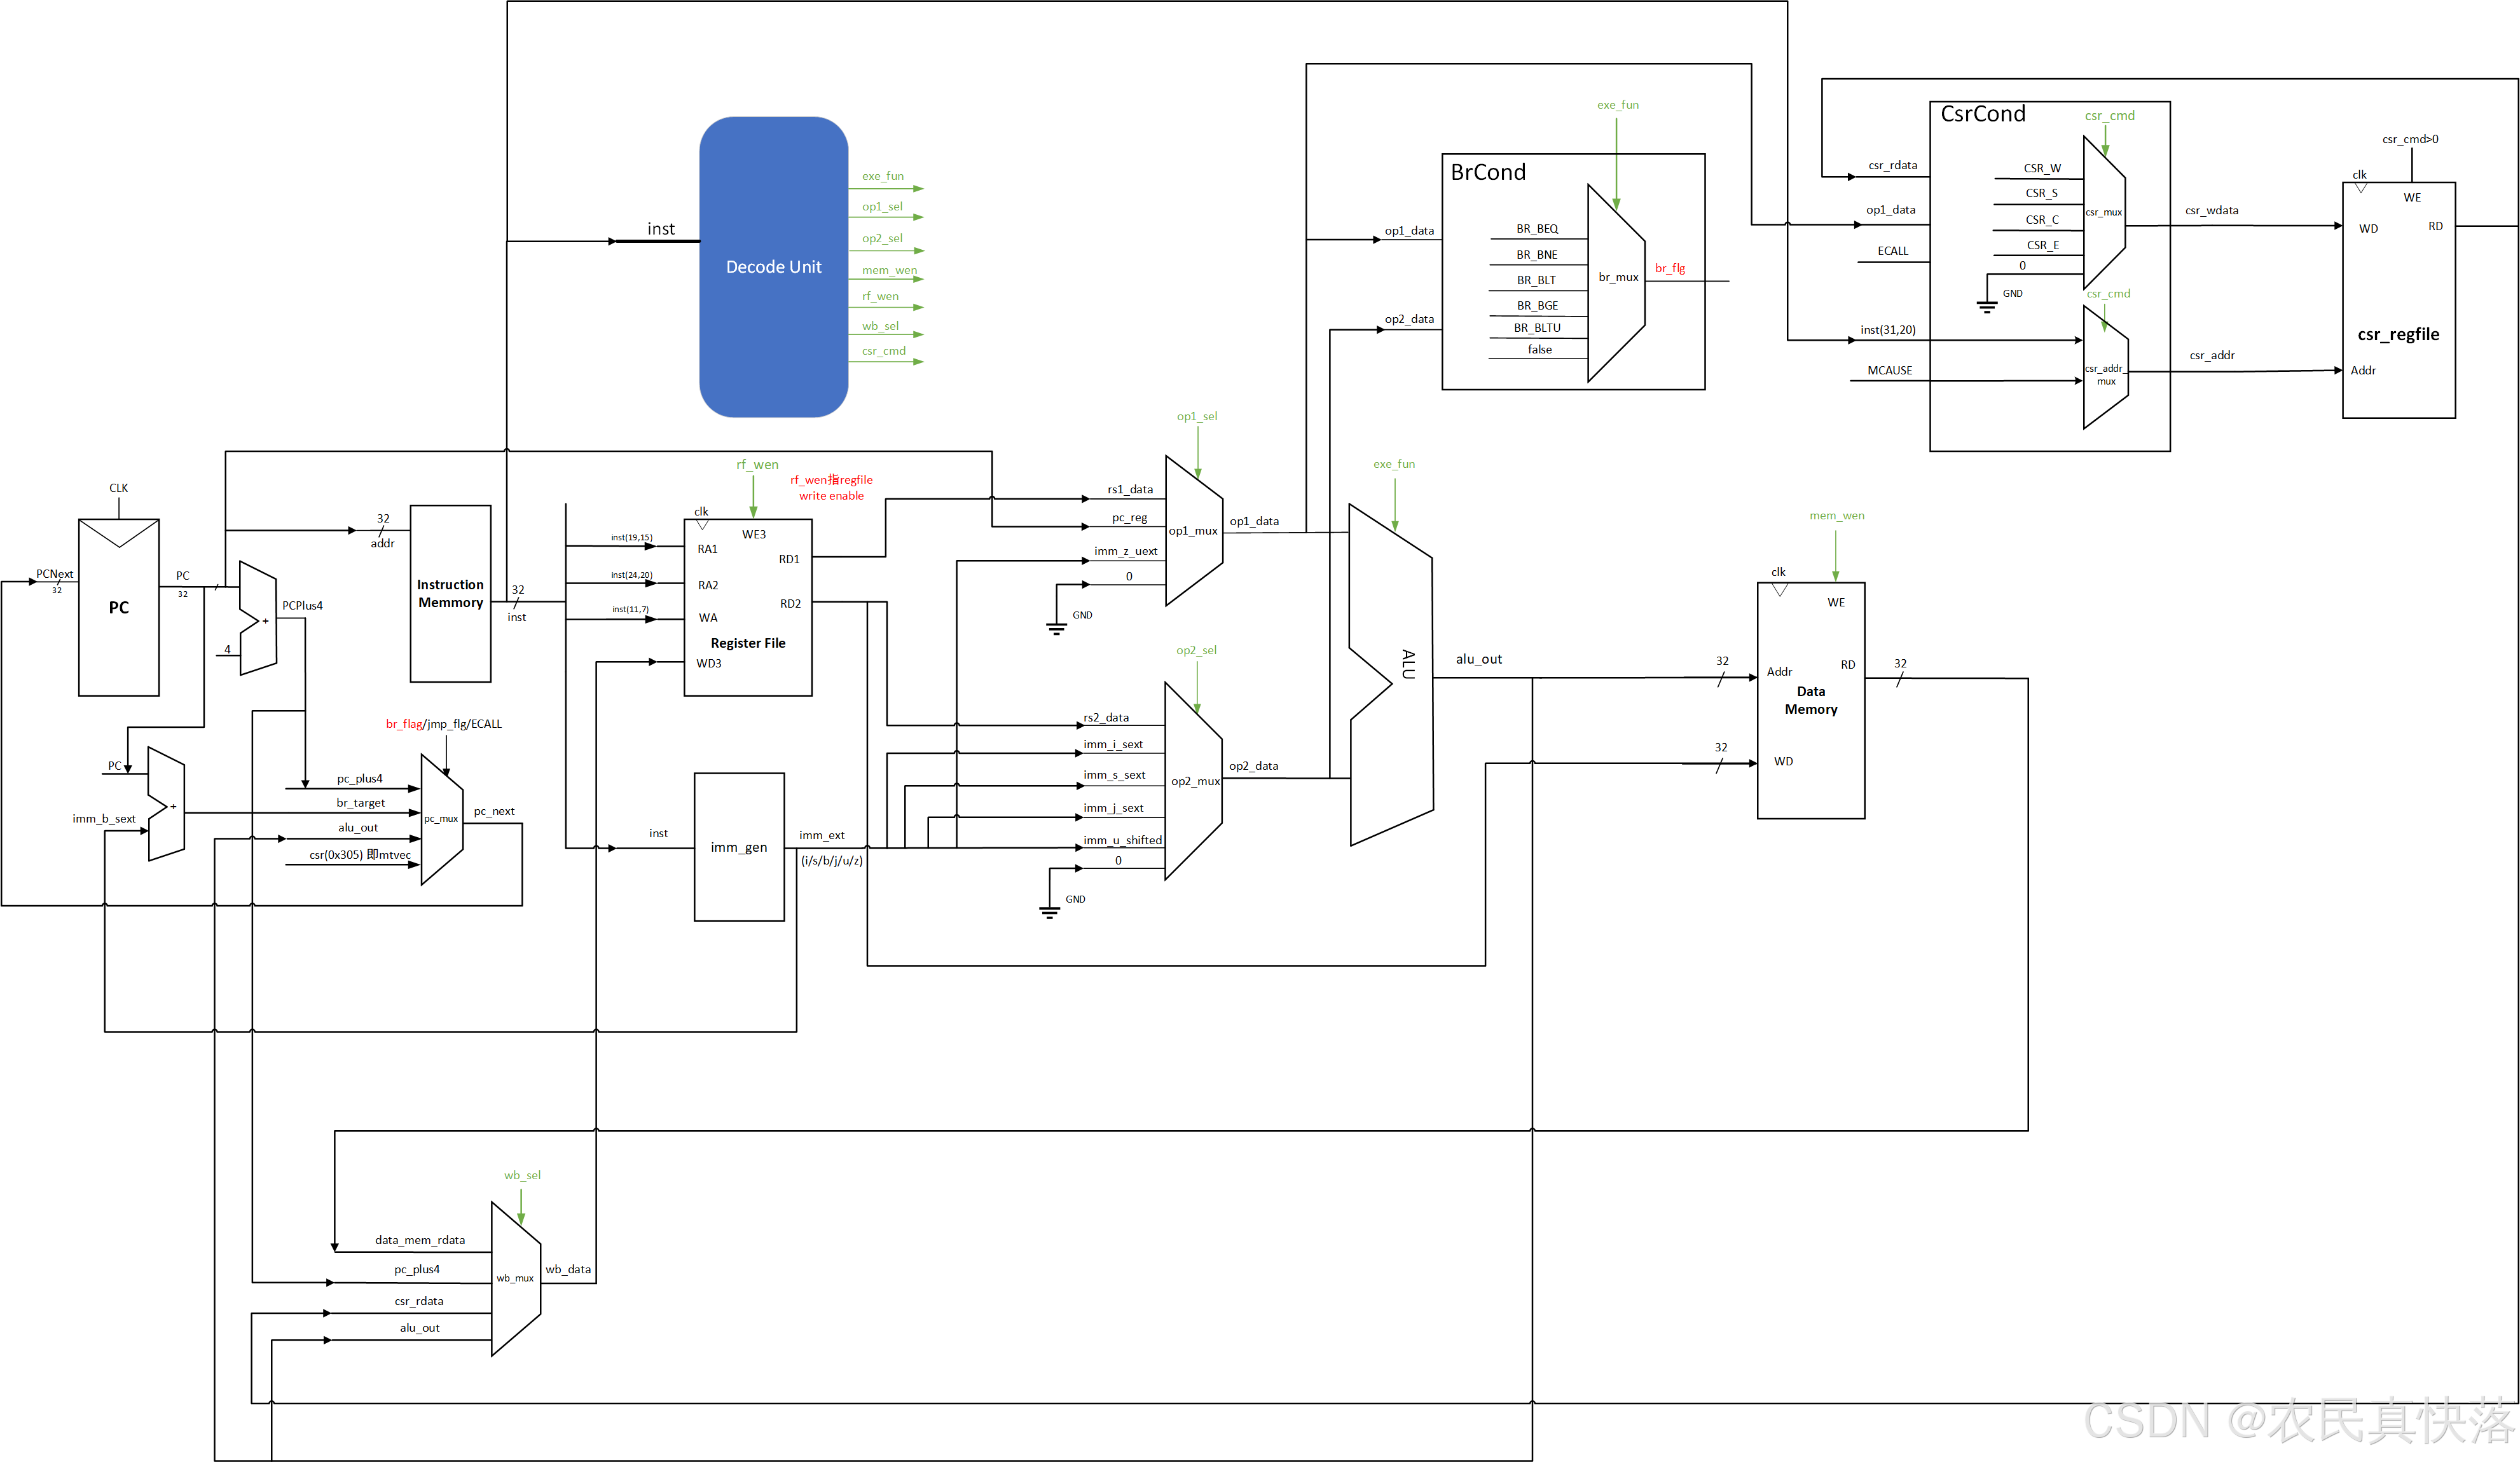Click the op1_mux multiplexer
Screen dimensions: 2520x1462
click(1194, 531)
